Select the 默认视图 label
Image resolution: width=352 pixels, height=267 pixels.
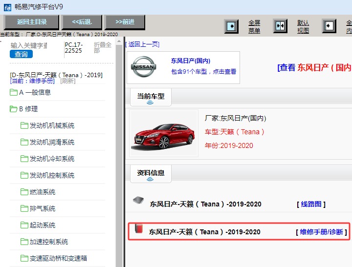(x=303, y=26)
